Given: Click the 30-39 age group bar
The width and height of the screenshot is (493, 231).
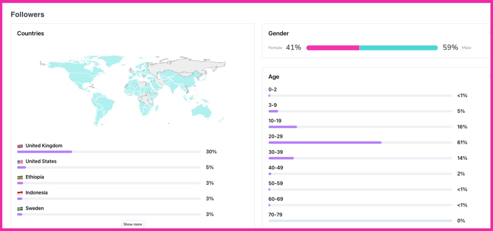Looking at the screenshot, I should click(x=281, y=158).
